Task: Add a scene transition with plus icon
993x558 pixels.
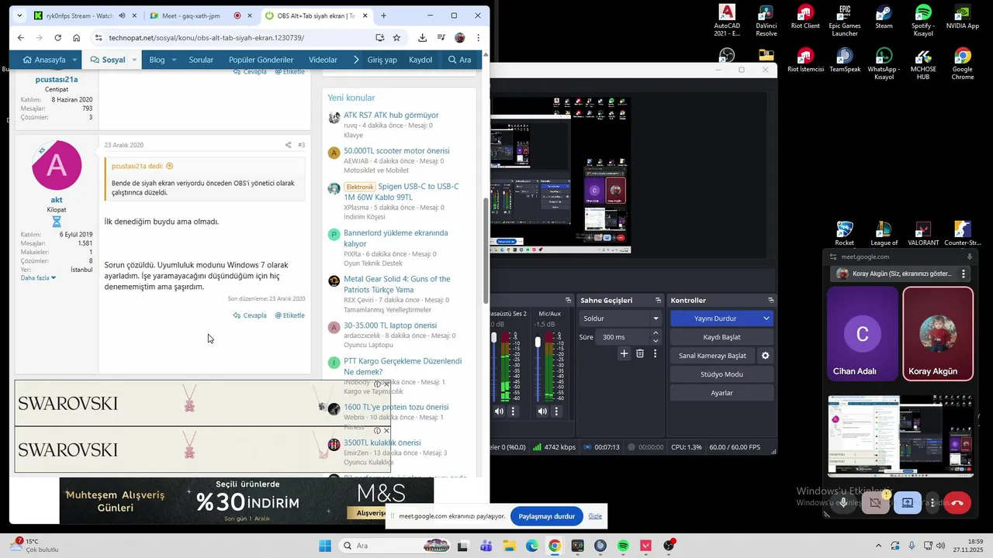Action: (x=624, y=353)
